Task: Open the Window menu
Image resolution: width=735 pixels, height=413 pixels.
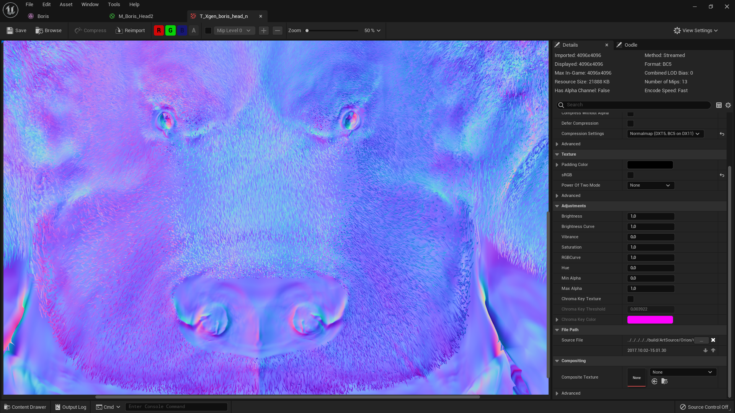Action: pos(90,5)
